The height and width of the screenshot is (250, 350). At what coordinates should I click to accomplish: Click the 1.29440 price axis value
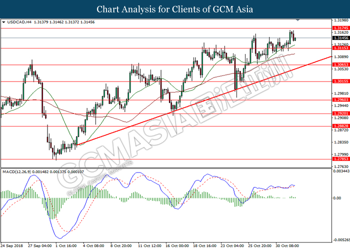click(341, 105)
